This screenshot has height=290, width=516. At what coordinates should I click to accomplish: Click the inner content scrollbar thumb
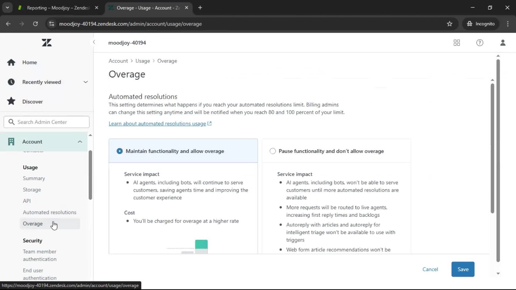(x=492, y=148)
